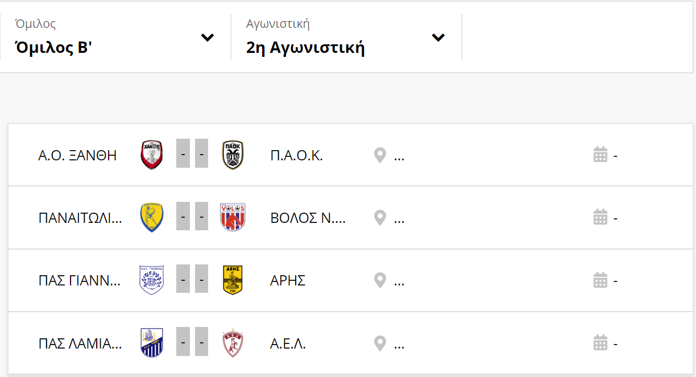Open the ΑΡΗΣ team name link

[288, 280]
